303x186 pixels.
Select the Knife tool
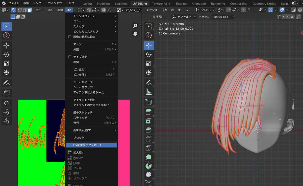[x=149, y=148]
